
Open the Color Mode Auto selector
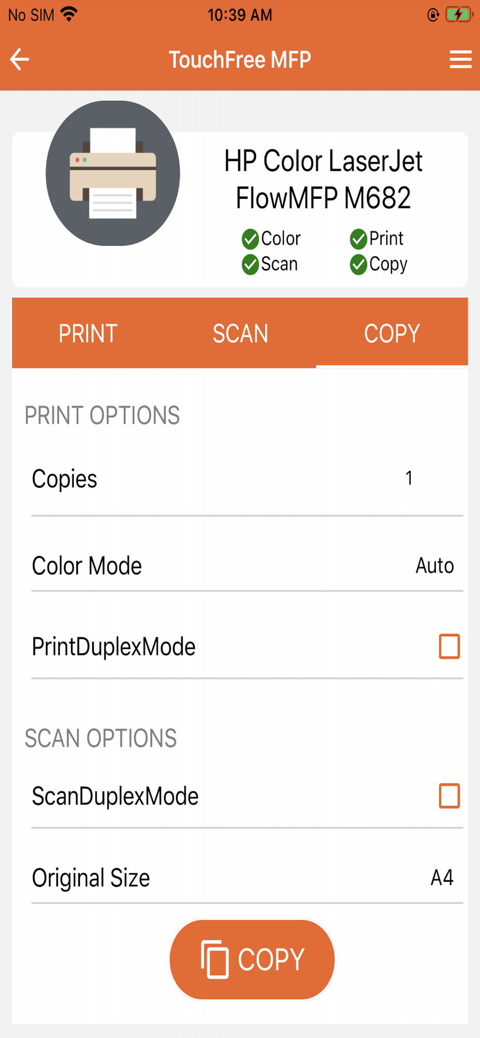(247, 566)
